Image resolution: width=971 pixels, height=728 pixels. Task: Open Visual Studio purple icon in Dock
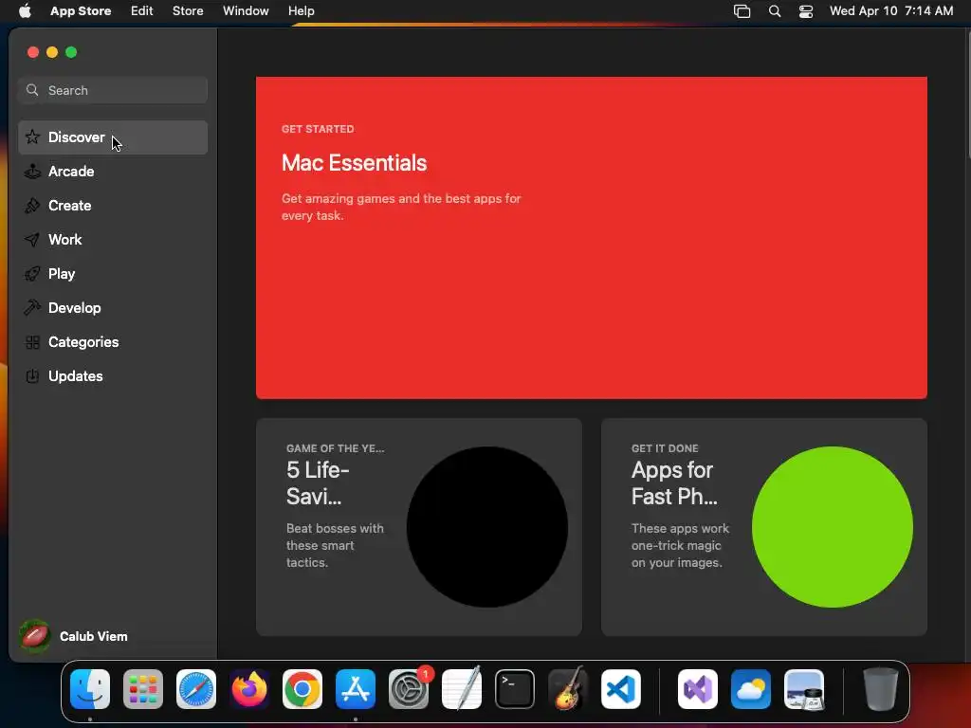point(698,689)
